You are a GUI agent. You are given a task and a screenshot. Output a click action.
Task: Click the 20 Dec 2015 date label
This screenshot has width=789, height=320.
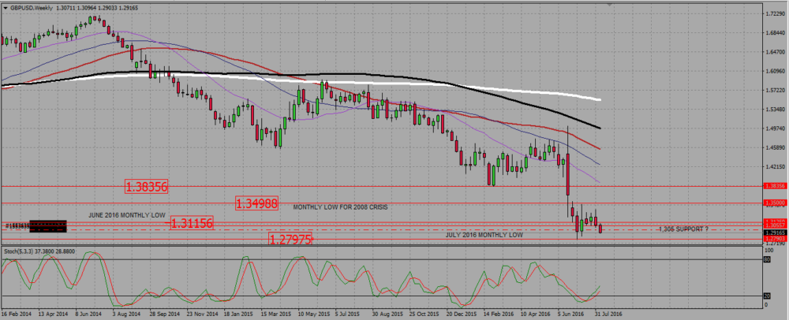click(462, 312)
